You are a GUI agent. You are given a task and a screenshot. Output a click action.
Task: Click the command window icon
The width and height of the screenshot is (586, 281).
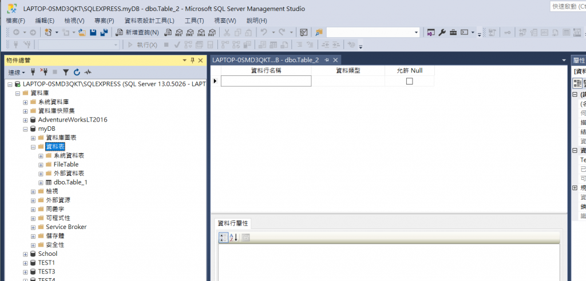coord(465,33)
